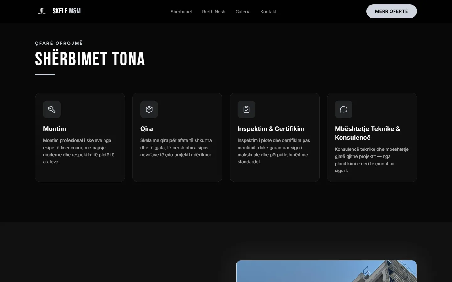
Task: Select the Montim card title
Action: [55, 129]
